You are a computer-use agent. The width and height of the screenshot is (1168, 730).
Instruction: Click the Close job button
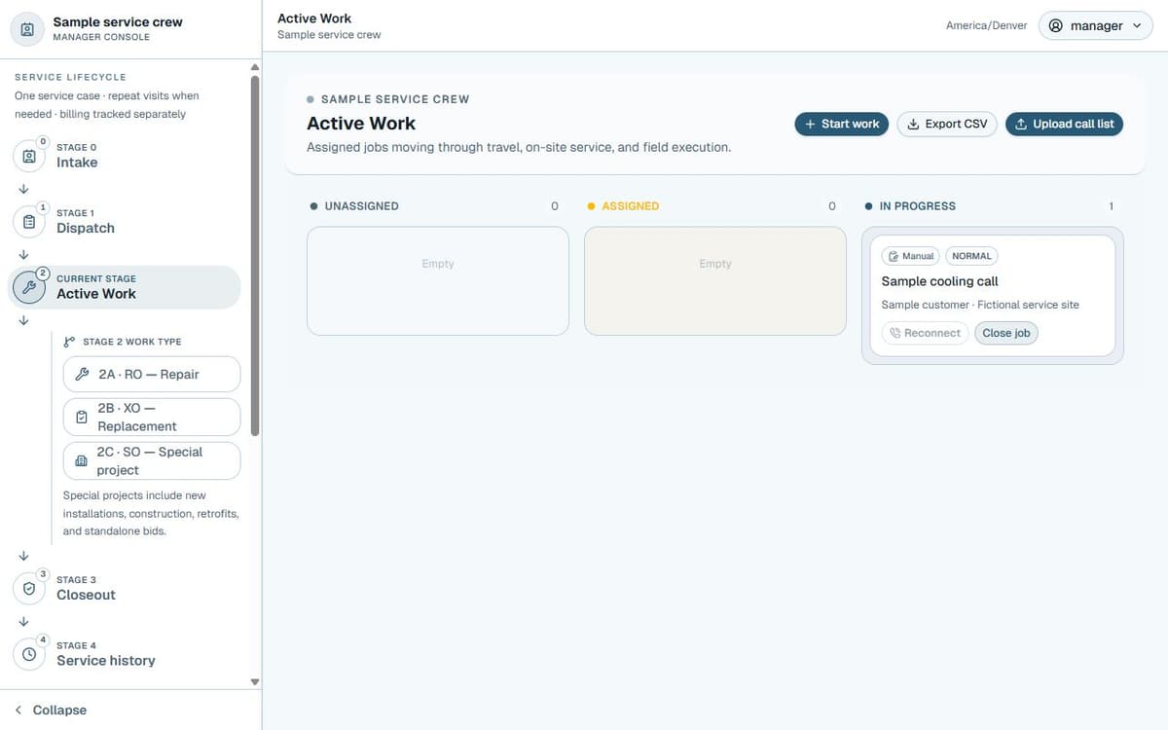[x=1006, y=333]
